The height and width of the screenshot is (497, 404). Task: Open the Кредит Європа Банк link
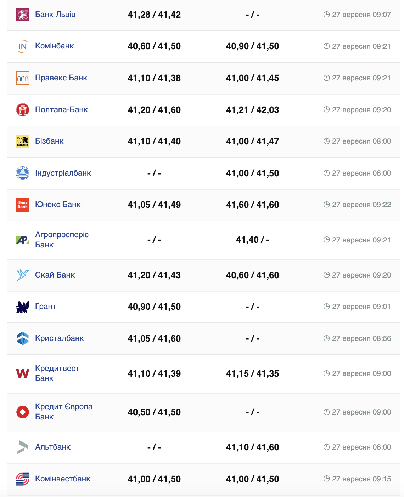point(63,412)
